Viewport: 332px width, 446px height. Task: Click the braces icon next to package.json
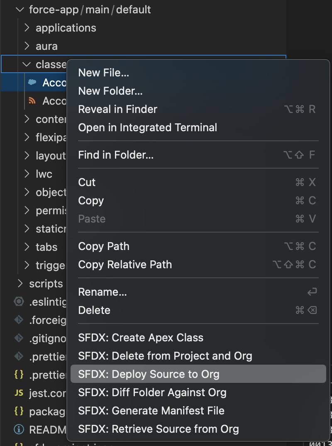(x=18, y=412)
